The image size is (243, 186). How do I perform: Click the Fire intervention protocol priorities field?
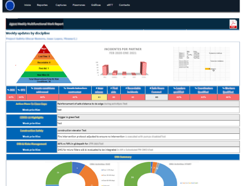pos(148,136)
